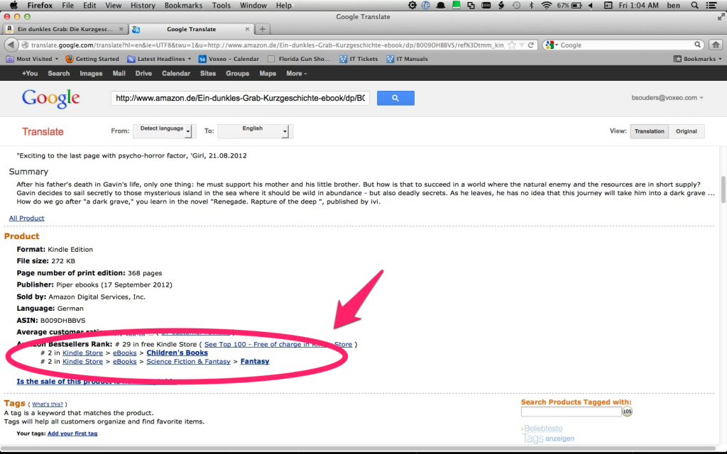The height and width of the screenshot is (454, 727).
Task: Expand the To English language dropdown
Action: [255, 131]
